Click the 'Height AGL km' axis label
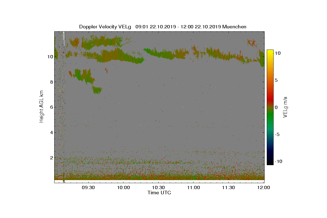Viewport: 327px width, 218px height. (41, 106)
